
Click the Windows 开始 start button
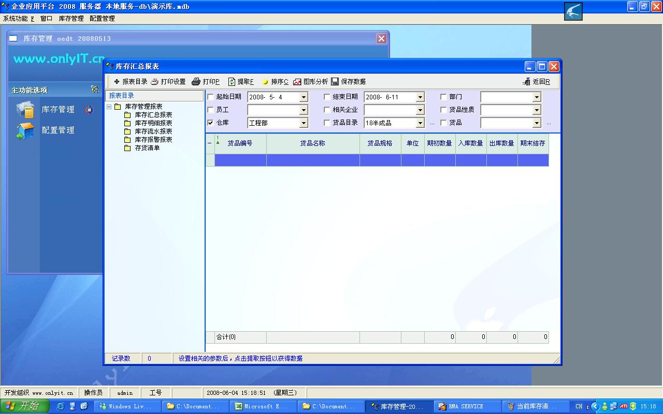pyautogui.click(x=24, y=406)
